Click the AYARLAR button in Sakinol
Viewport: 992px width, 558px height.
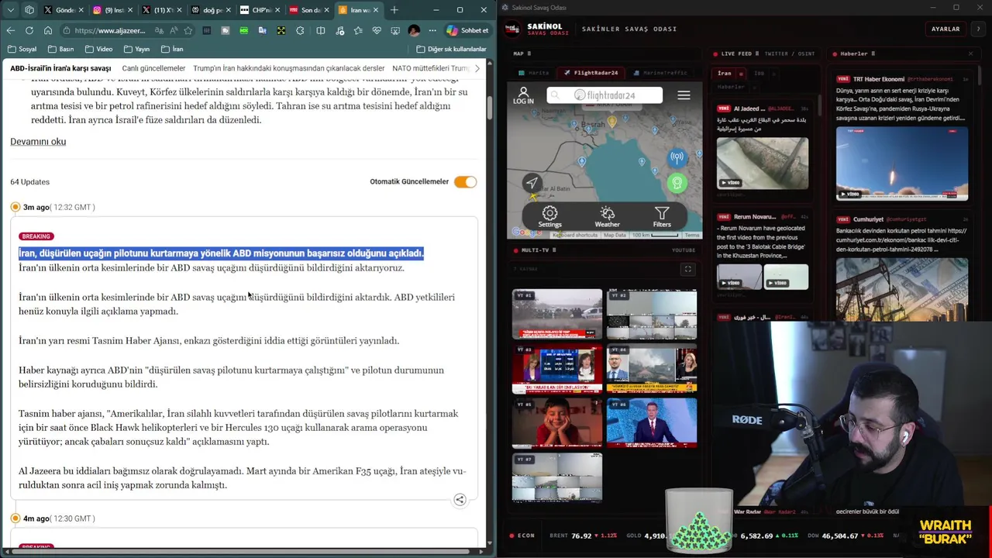[x=945, y=29]
